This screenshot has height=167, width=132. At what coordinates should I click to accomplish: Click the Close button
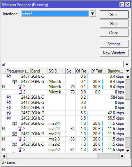tap(114, 33)
